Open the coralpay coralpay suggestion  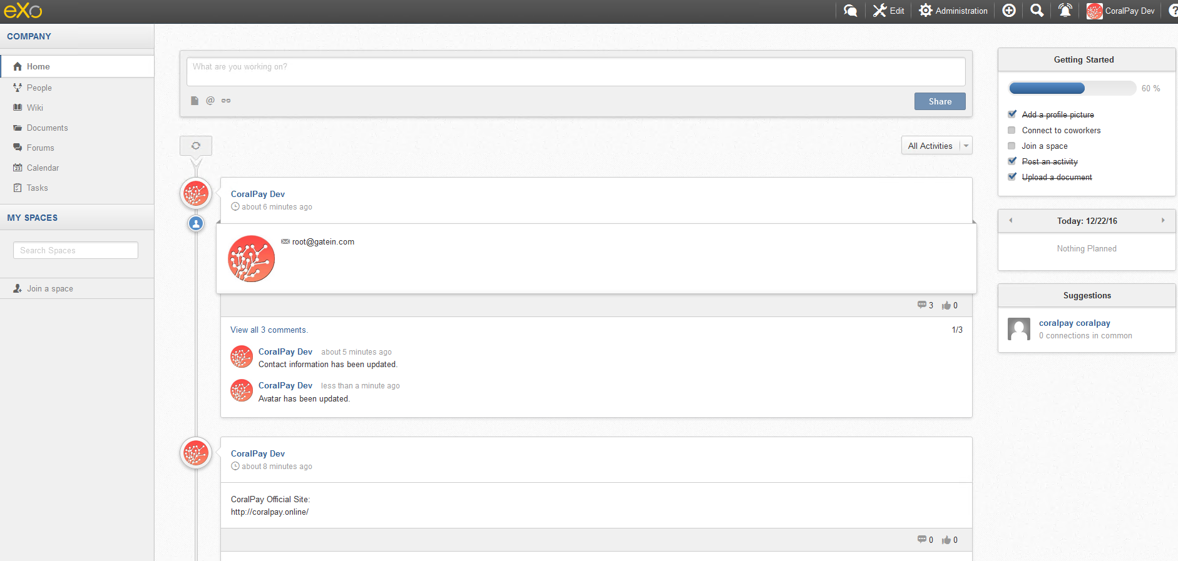pyautogui.click(x=1075, y=323)
